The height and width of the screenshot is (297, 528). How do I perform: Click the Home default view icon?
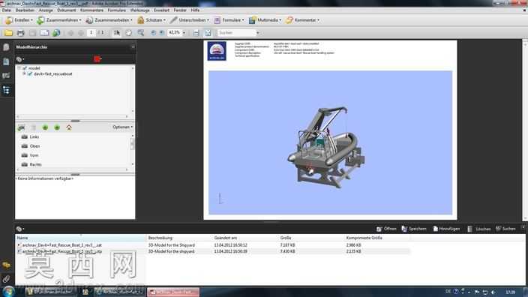coord(69,127)
